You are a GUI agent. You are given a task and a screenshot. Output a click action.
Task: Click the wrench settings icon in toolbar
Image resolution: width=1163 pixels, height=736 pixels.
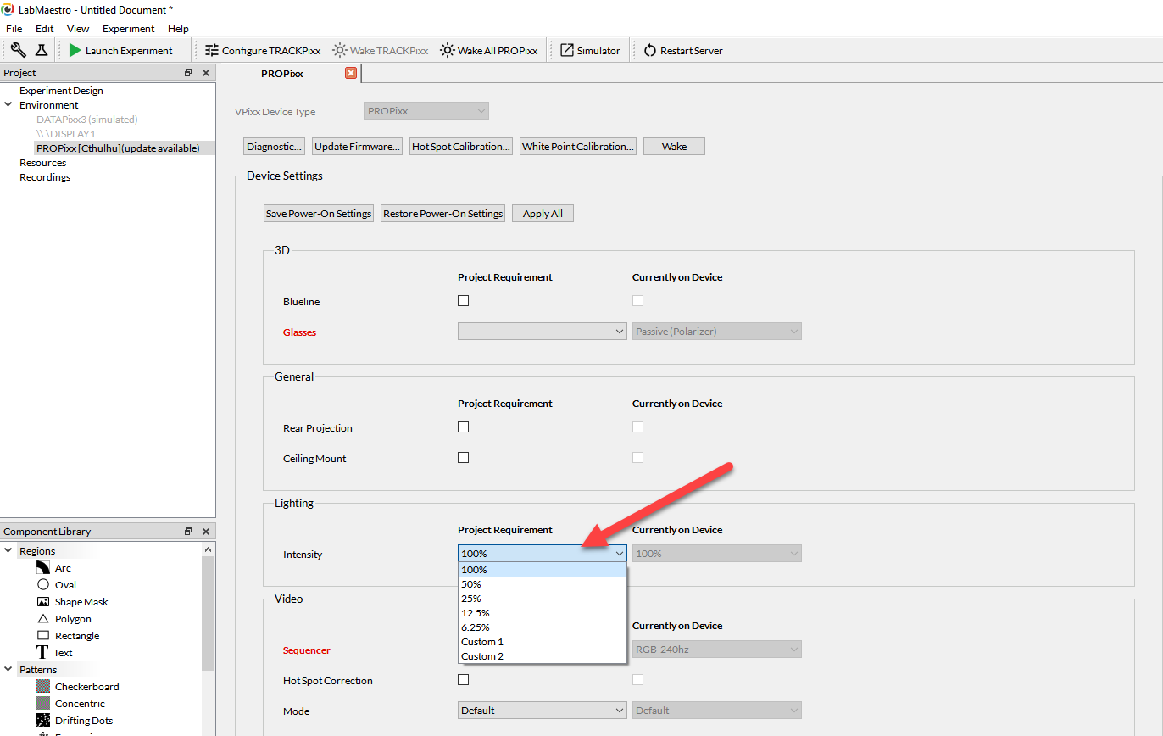pyautogui.click(x=18, y=50)
